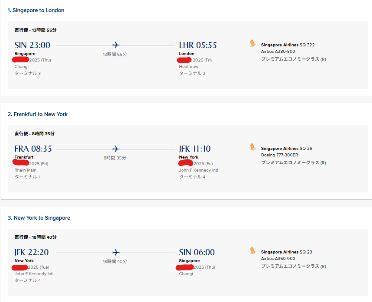Select the '1. Singapore to London' heading
Image resolution: width=372 pixels, height=302 pixels.
(36, 10)
